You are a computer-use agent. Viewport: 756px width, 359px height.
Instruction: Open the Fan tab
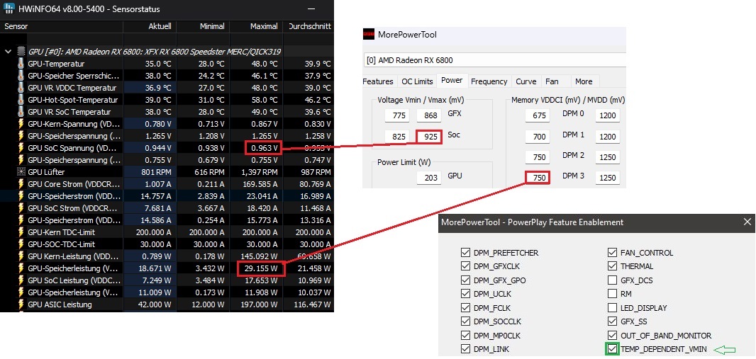tap(552, 81)
